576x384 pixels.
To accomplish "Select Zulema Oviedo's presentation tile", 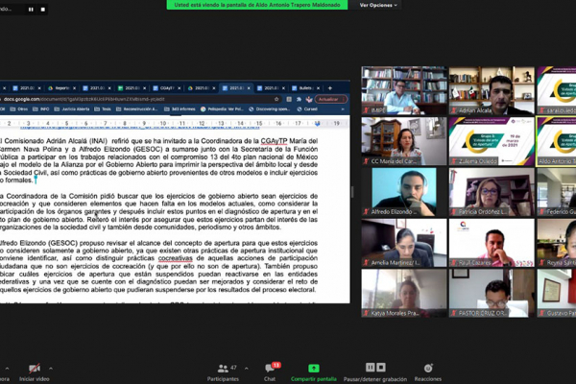I will pos(492,141).
